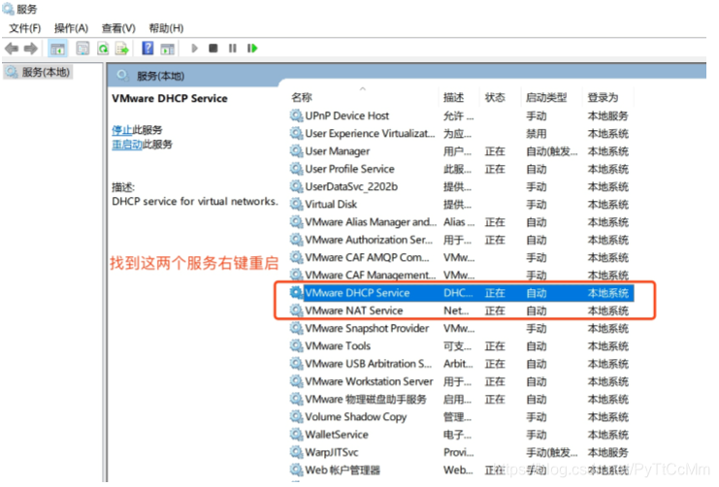This screenshot has height=487, width=719.
Task: Click the Pause Service icon
Action: (233, 49)
